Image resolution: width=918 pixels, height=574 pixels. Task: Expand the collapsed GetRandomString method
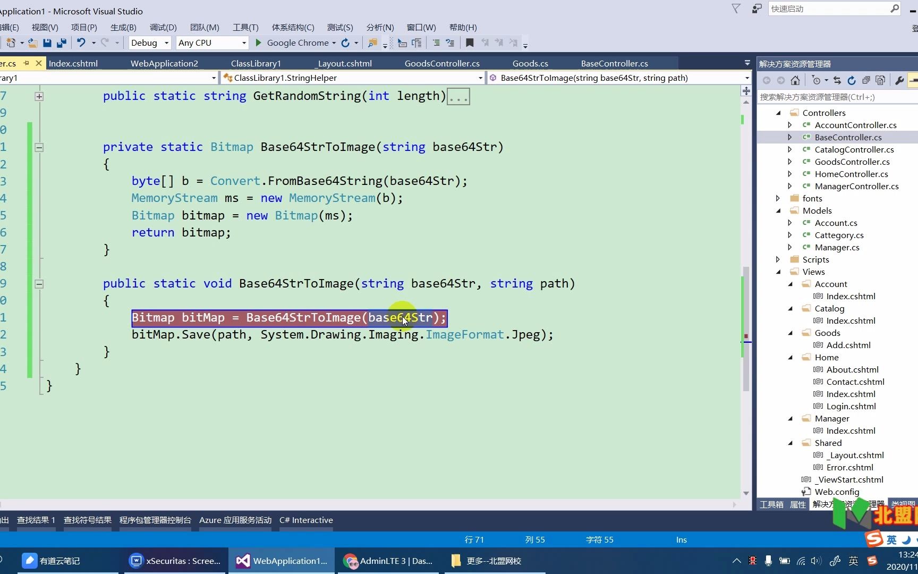39,96
